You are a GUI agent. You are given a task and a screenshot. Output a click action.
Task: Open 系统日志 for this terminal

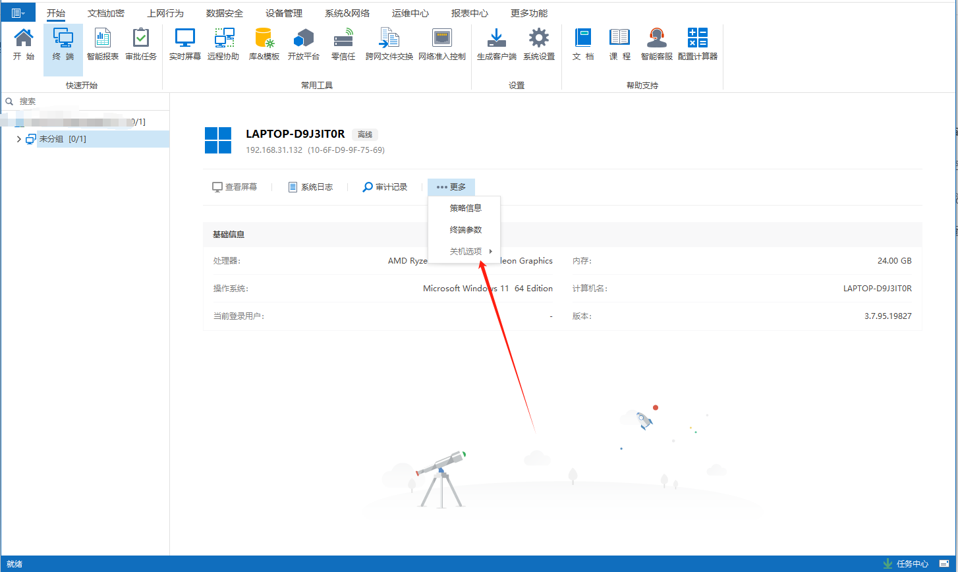310,187
